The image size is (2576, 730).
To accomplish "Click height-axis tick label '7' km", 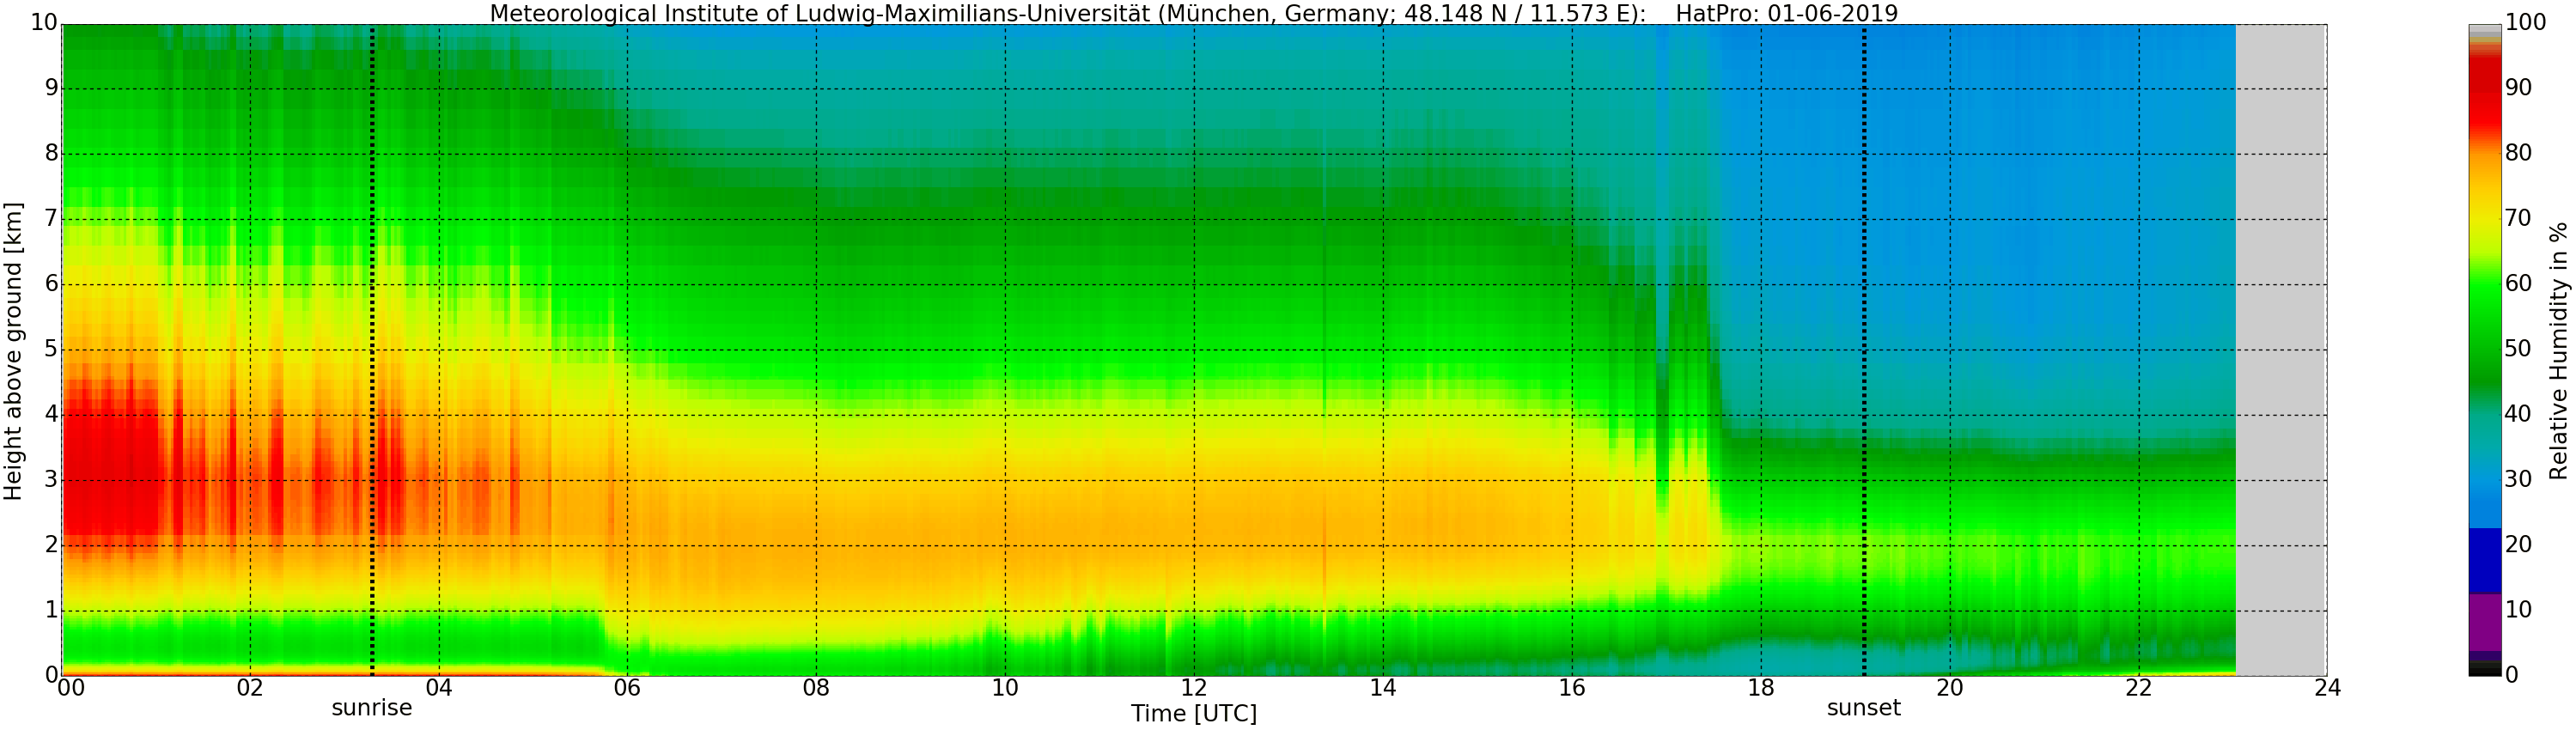I will pos(51,219).
